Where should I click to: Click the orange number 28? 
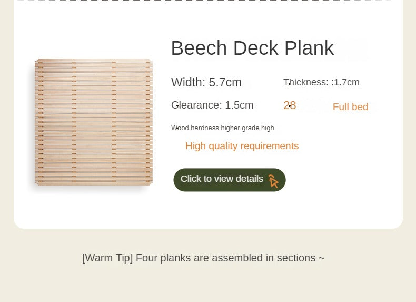290,105
